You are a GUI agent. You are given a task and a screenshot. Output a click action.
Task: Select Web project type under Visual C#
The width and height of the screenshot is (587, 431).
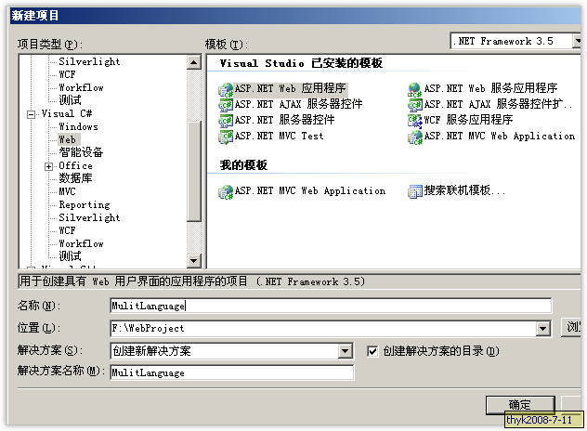tap(68, 139)
